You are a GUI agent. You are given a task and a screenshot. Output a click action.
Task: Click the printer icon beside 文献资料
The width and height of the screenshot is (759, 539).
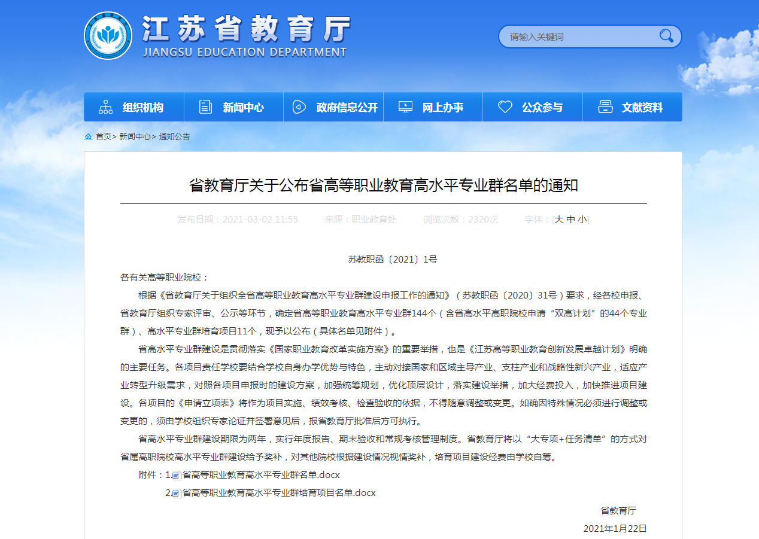tap(604, 106)
